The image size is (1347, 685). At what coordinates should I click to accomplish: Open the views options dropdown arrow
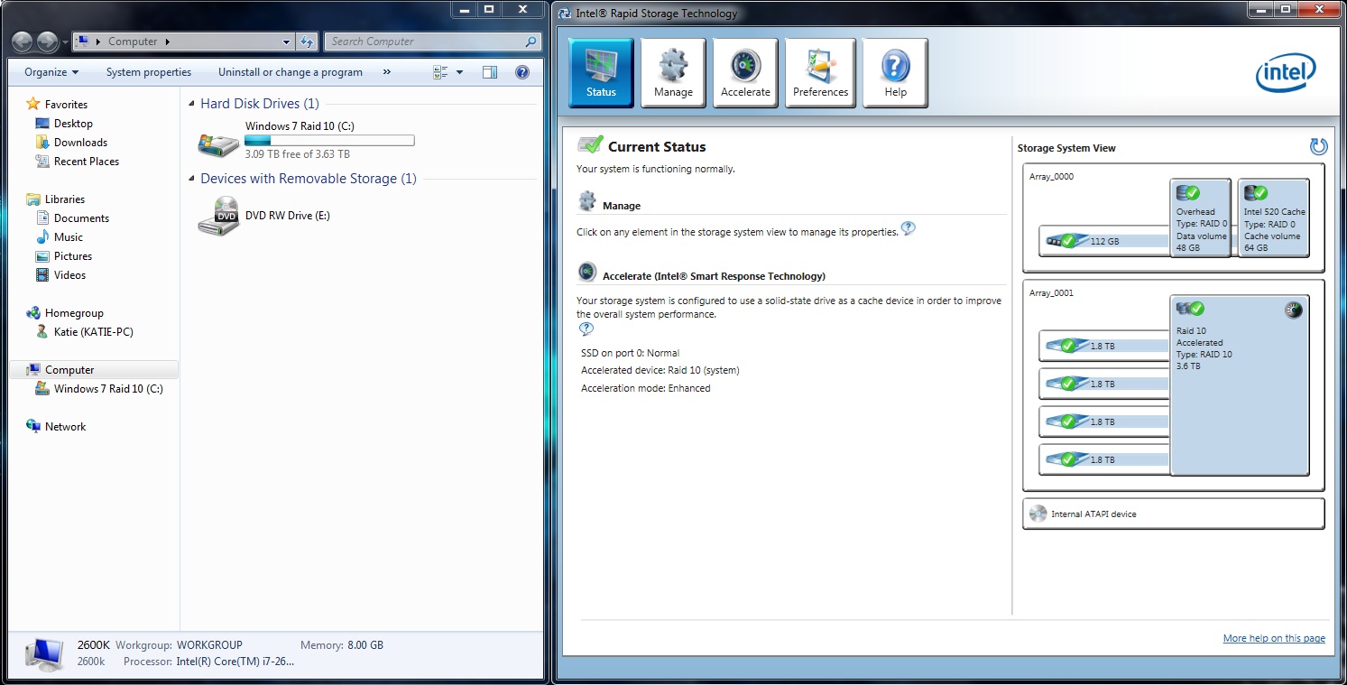(460, 72)
